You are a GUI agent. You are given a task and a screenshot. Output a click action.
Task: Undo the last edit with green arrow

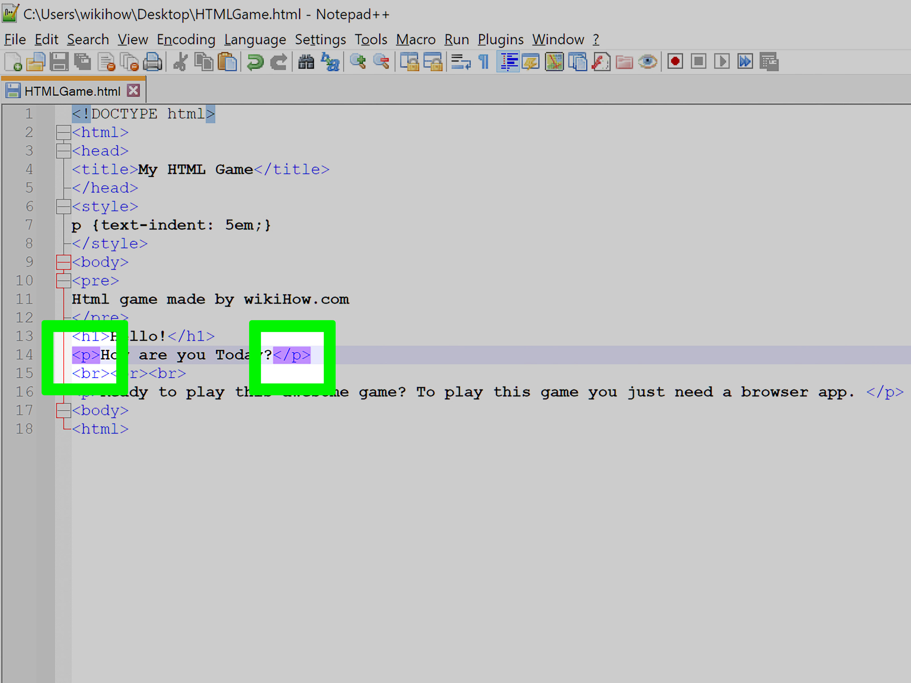pos(255,62)
